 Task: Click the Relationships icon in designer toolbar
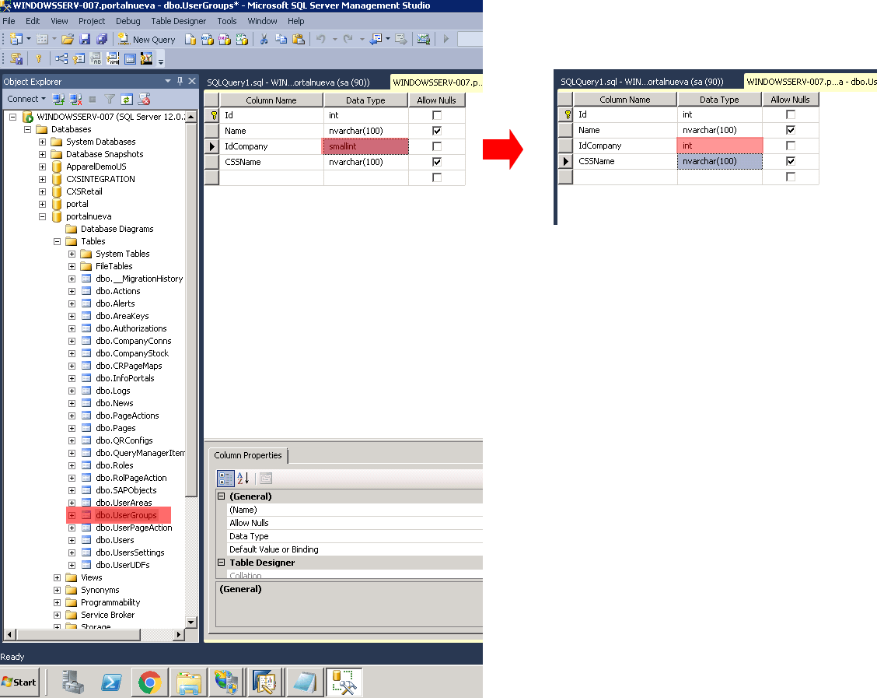[62, 58]
